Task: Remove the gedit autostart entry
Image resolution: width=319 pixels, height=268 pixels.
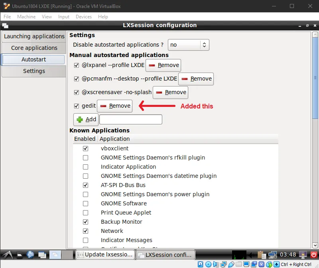Action: (x=114, y=106)
